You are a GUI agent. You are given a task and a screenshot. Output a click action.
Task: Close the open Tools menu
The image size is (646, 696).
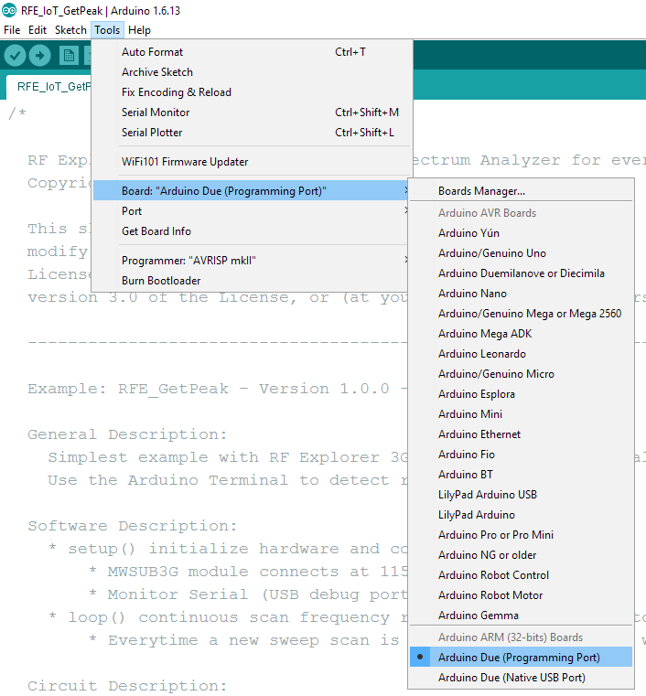click(107, 30)
